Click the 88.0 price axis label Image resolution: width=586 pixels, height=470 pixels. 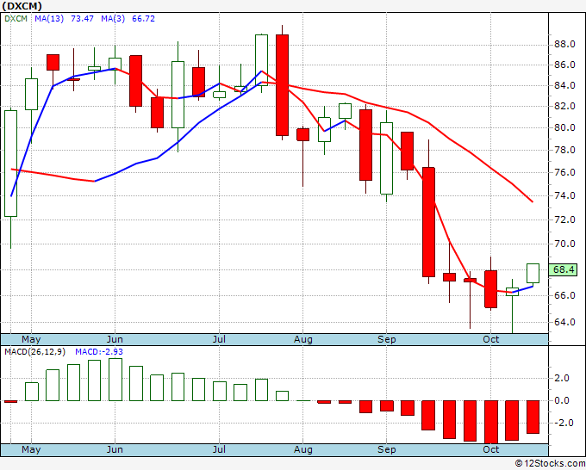click(564, 45)
